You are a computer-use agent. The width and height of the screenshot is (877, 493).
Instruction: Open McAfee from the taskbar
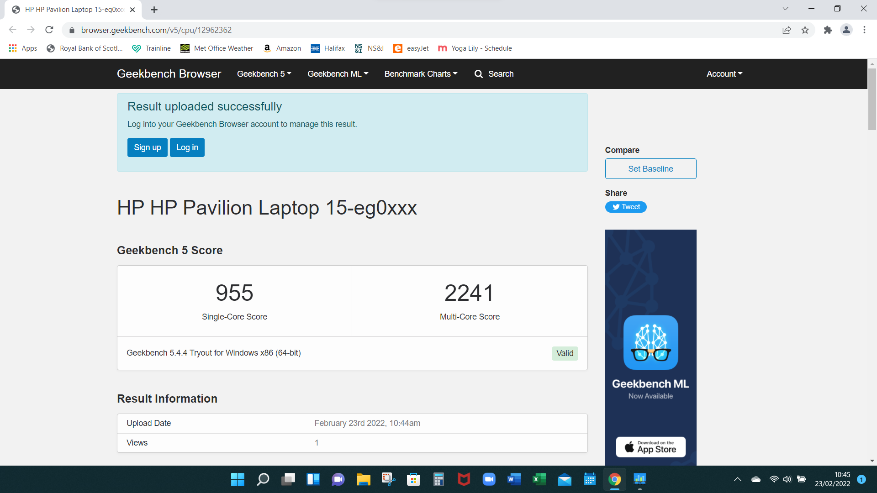[x=464, y=479]
